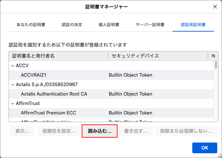This screenshot has height=158, width=222.
Task: Collapse the AffirmTrust group
Action: pyautogui.click(x=13, y=103)
